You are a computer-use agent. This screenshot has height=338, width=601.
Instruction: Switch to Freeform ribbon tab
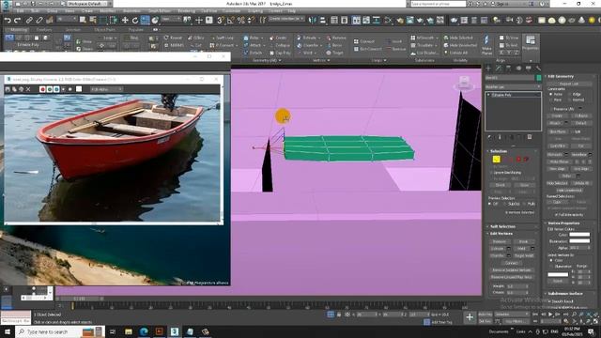point(44,29)
